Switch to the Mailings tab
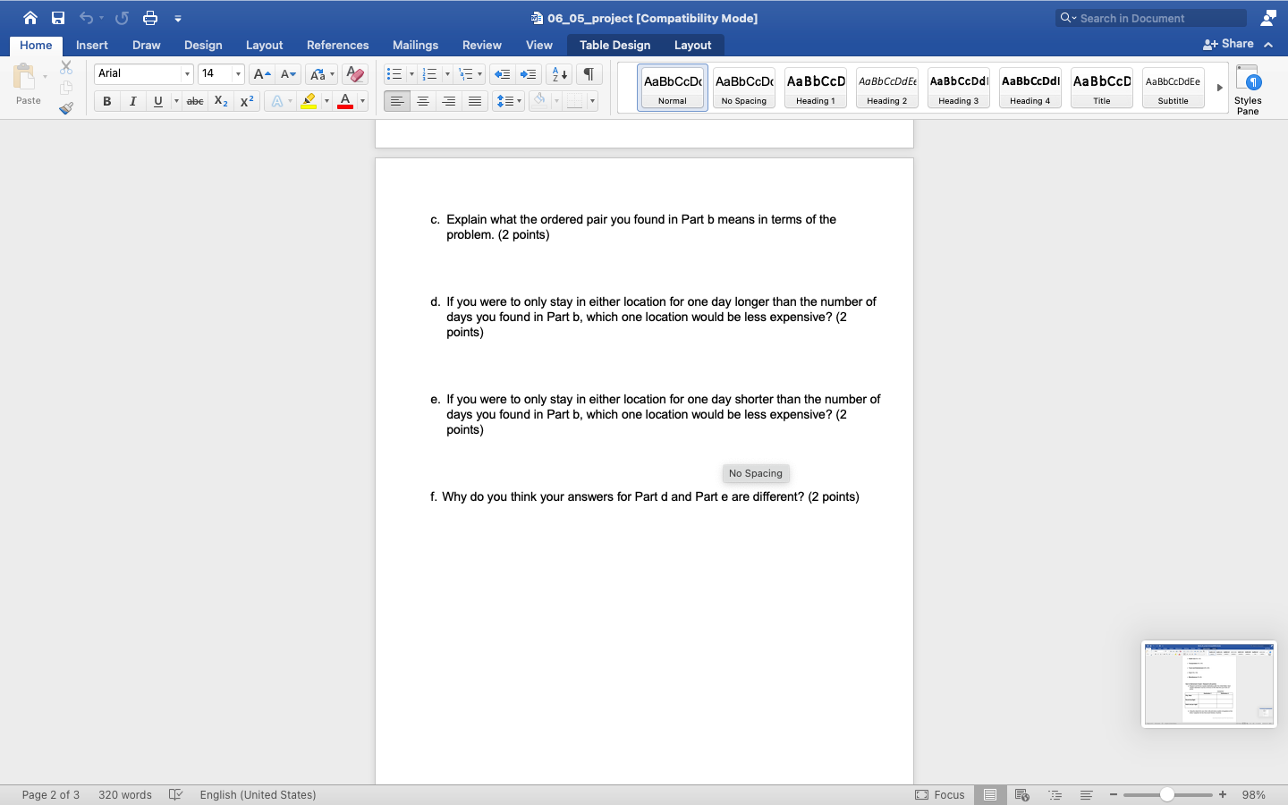The height and width of the screenshot is (805, 1288). 416,45
